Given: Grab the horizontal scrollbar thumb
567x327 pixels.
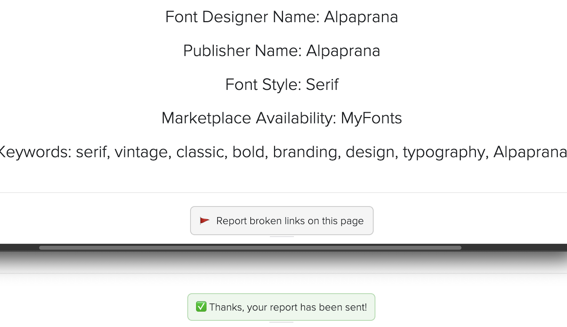Looking at the screenshot, I should tap(250, 248).
